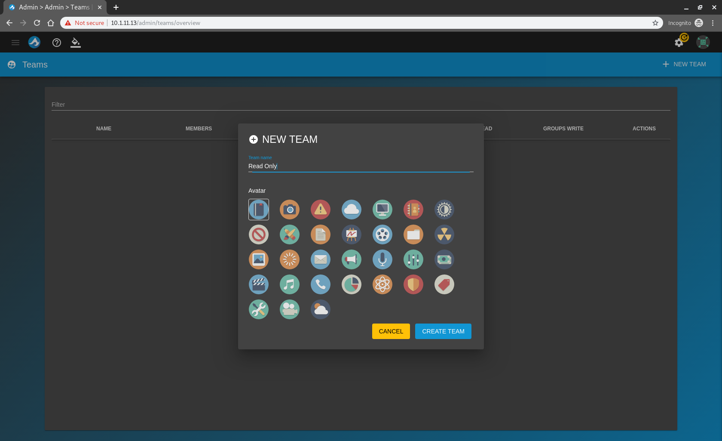Screen dimensions: 722x441
Task: Open the user avatar menu
Action: click(703, 42)
